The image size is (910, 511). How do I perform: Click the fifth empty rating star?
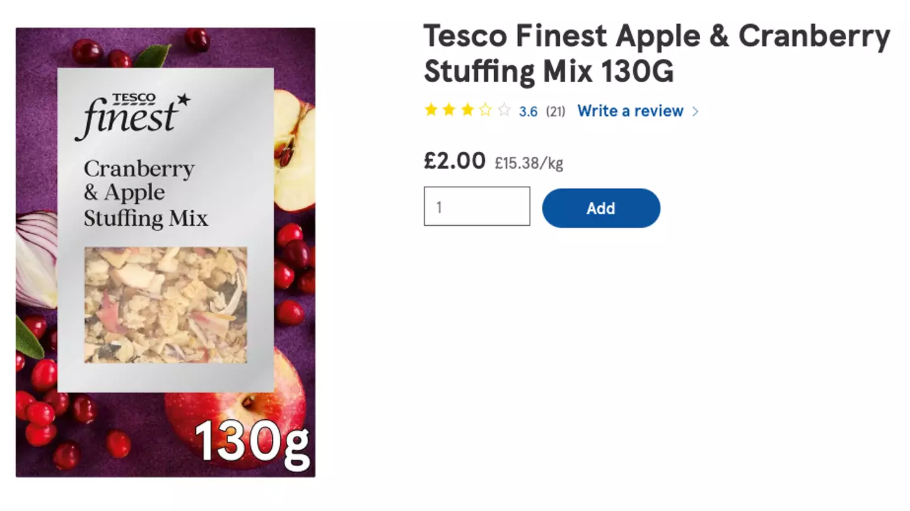tap(504, 111)
